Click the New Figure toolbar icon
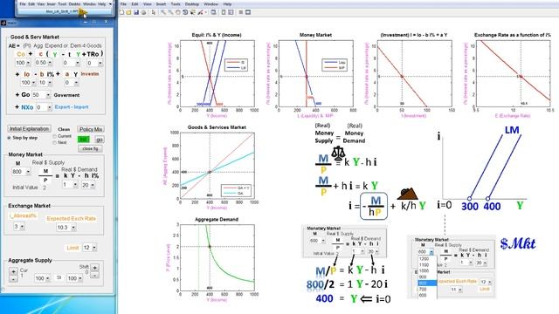The height and width of the screenshot is (314, 559). [121, 12]
